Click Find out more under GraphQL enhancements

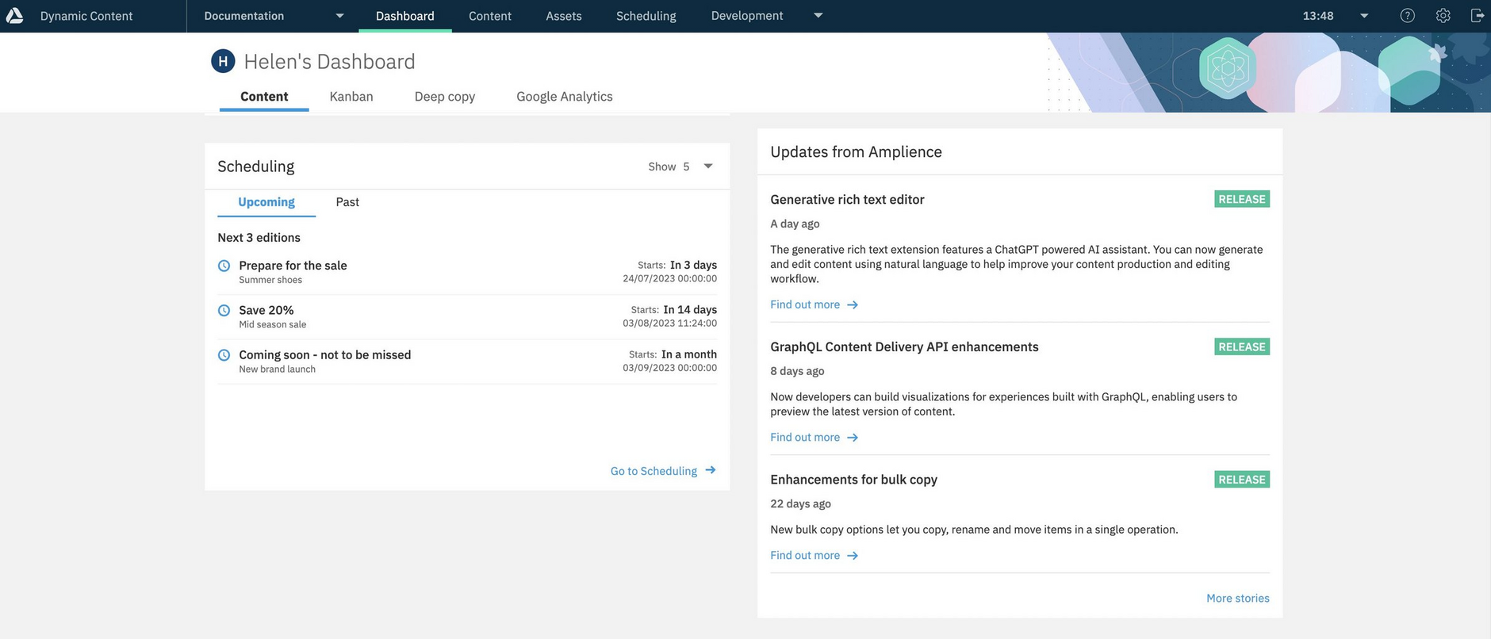pyautogui.click(x=805, y=438)
